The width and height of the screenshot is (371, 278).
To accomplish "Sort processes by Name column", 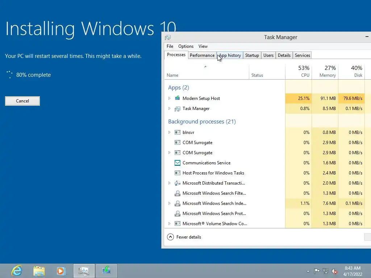I will point(206,72).
